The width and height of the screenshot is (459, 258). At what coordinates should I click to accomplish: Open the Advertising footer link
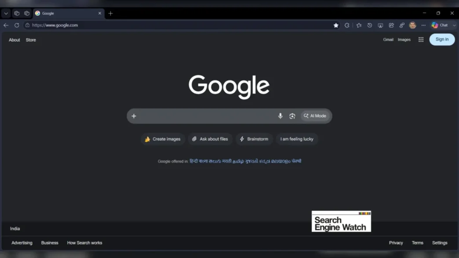point(22,243)
